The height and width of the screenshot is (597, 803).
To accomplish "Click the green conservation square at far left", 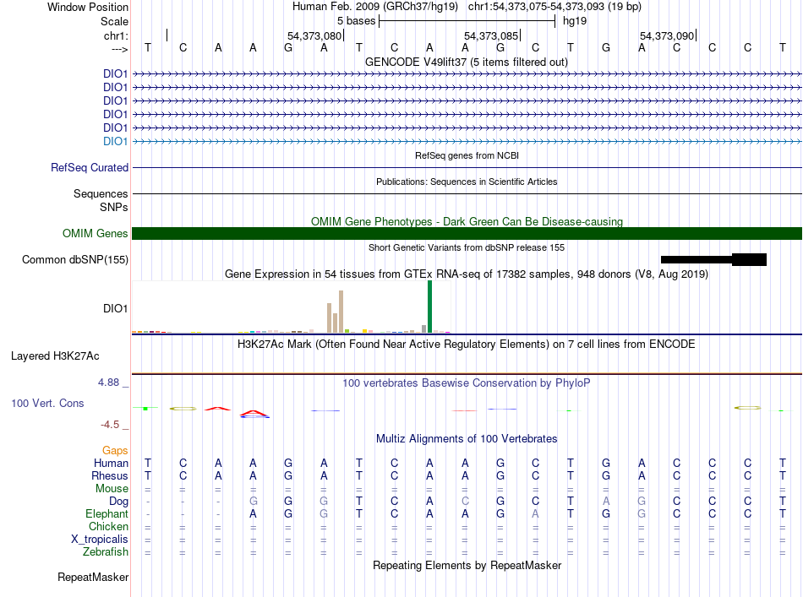I will 145,408.
